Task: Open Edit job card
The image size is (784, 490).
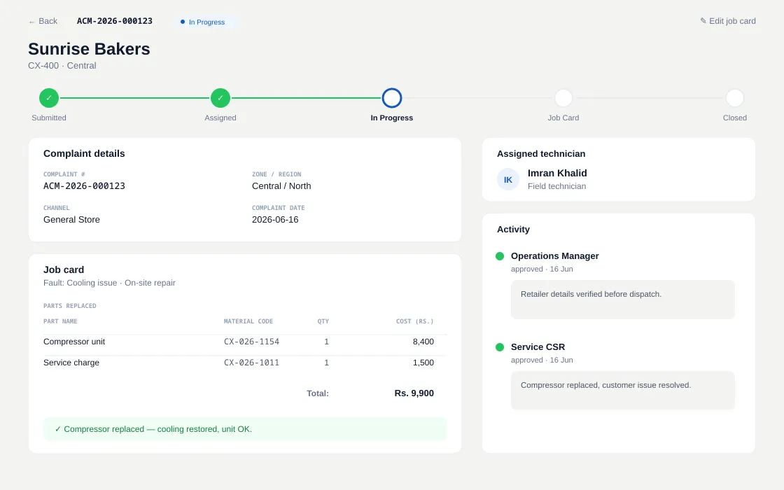Action: click(x=727, y=21)
